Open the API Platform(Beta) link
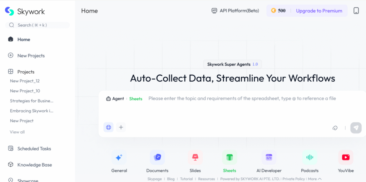The image size is (366, 182). pos(235,11)
